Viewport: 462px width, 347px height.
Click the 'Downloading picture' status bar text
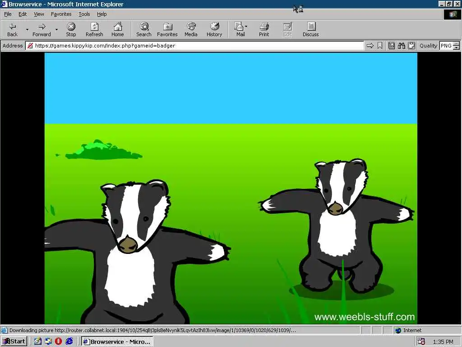[x=152, y=330]
